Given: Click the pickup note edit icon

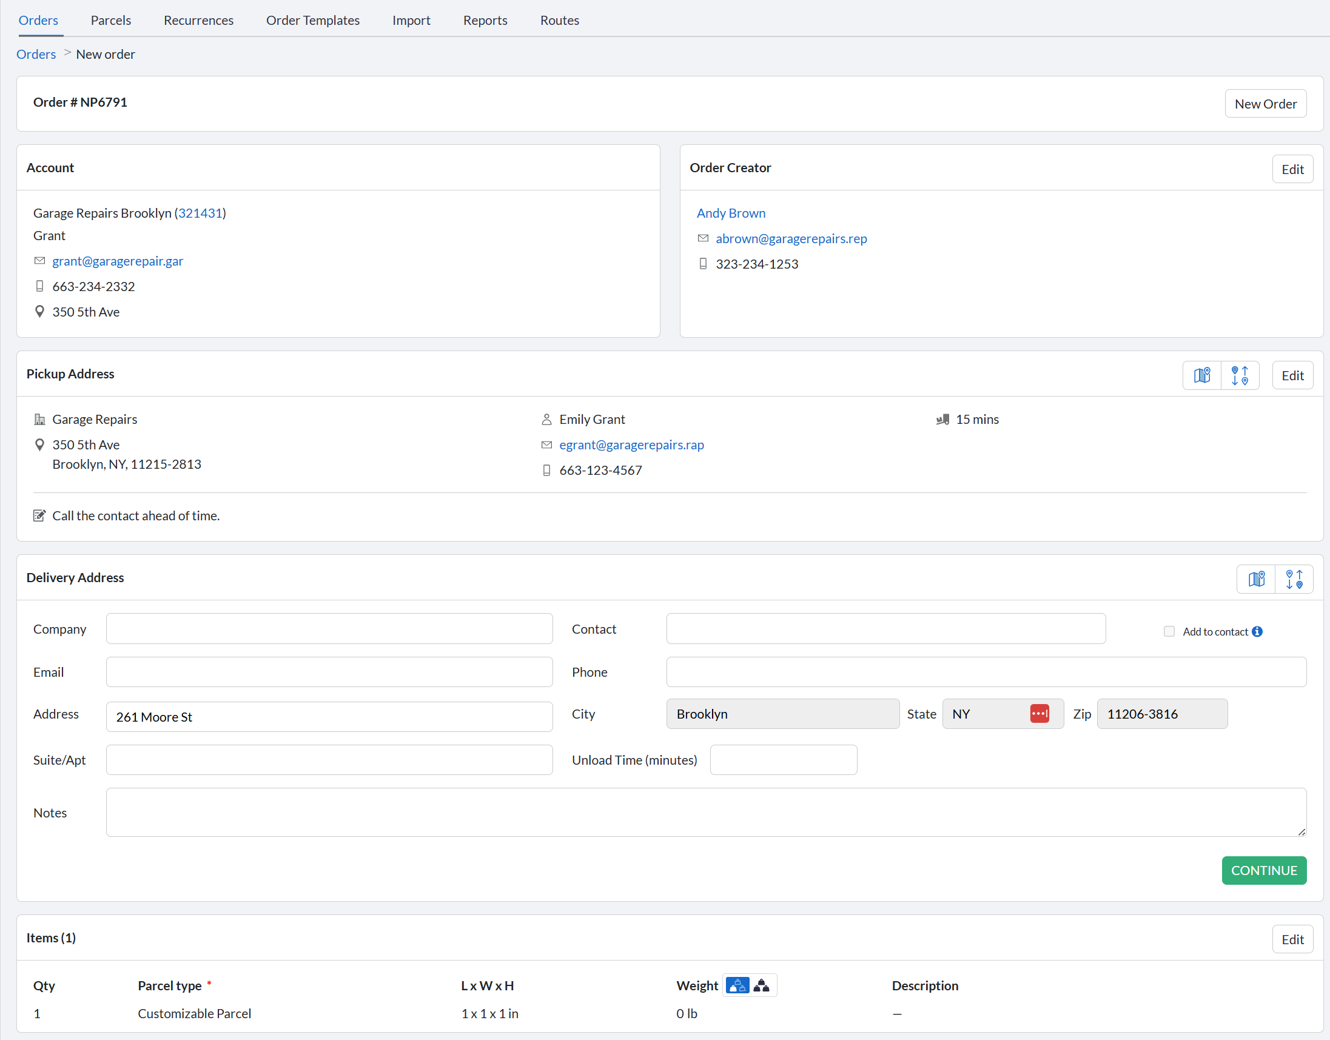Looking at the screenshot, I should pos(39,515).
